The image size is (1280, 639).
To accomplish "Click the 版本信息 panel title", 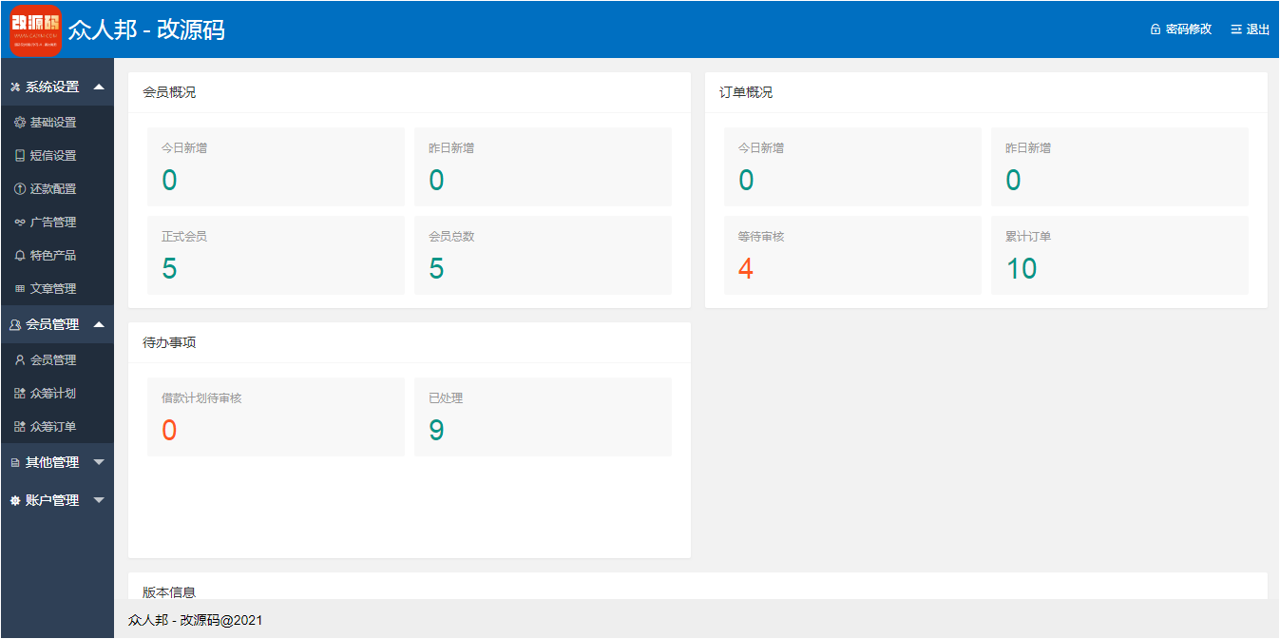I will pyautogui.click(x=169, y=592).
